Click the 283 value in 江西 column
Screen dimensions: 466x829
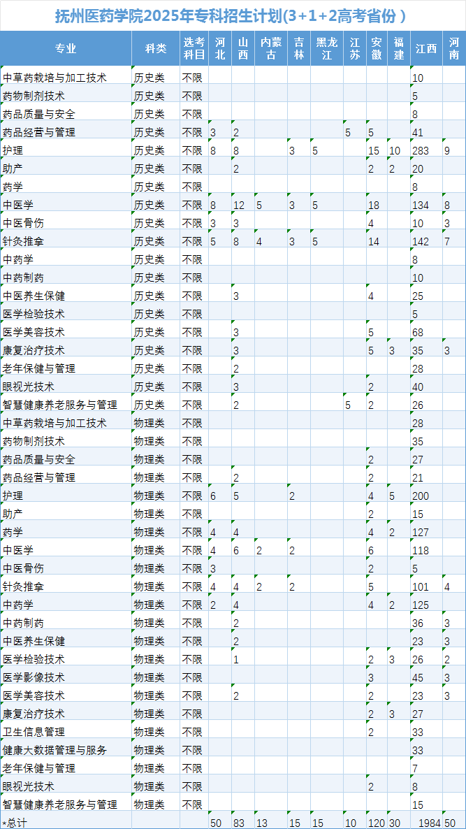pos(421,151)
